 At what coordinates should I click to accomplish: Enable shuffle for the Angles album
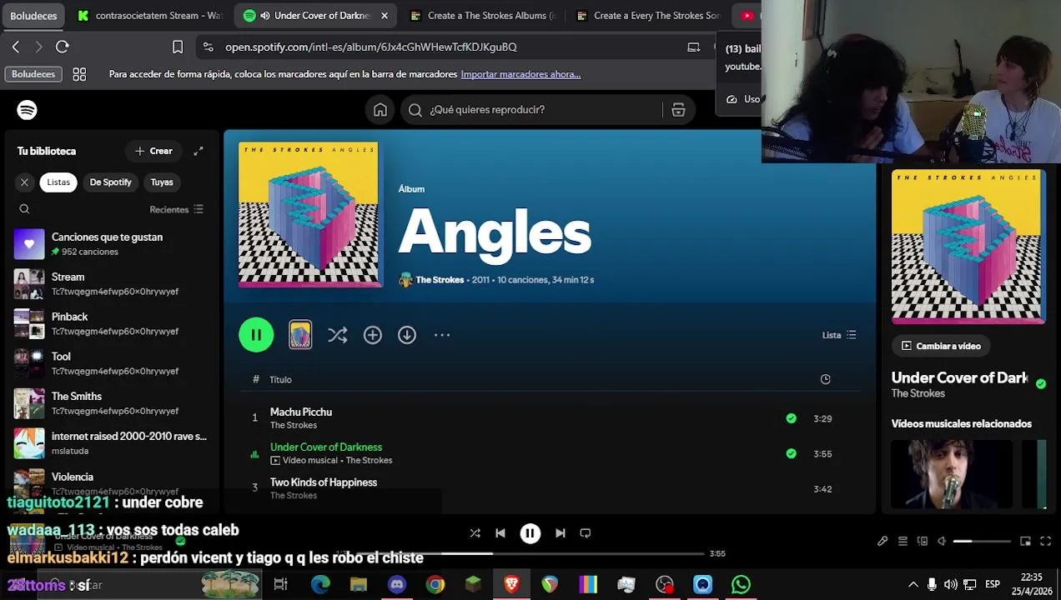(x=337, y=335)
